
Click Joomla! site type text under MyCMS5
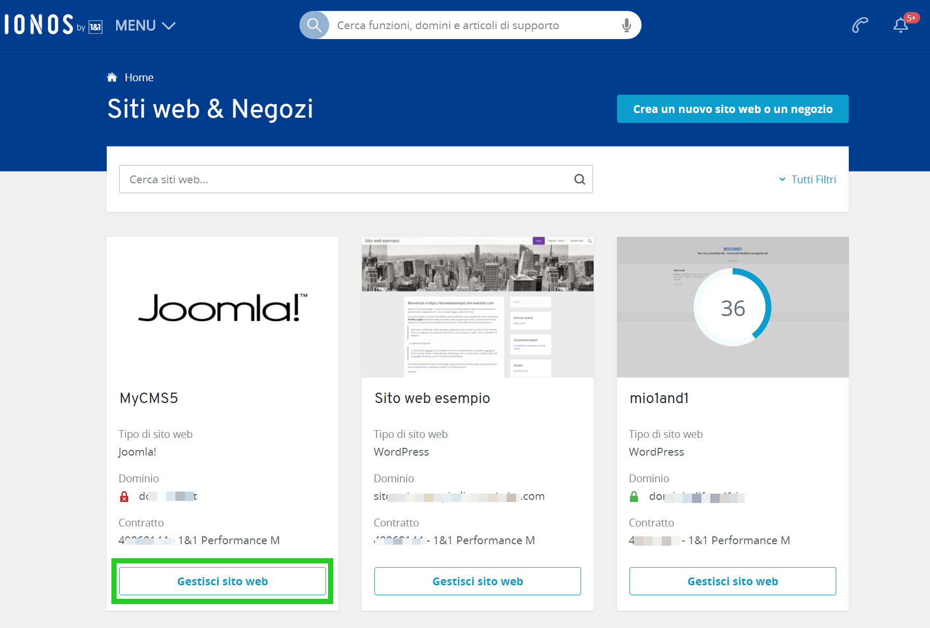pos(137,452)
